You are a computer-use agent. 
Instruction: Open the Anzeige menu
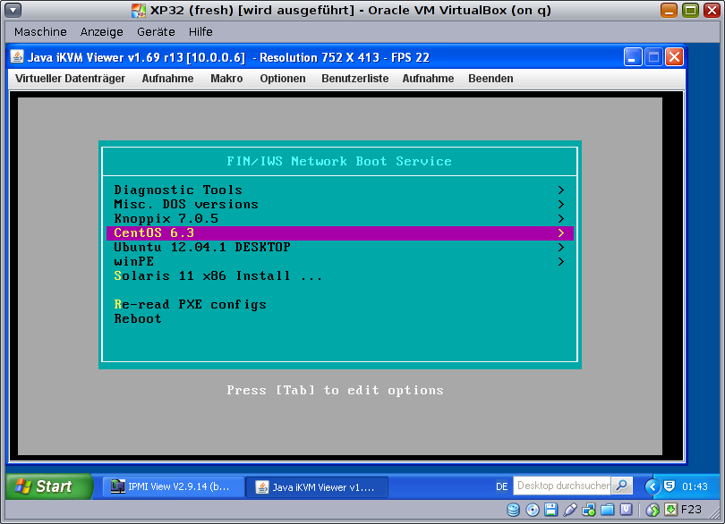tap(102, 32)
